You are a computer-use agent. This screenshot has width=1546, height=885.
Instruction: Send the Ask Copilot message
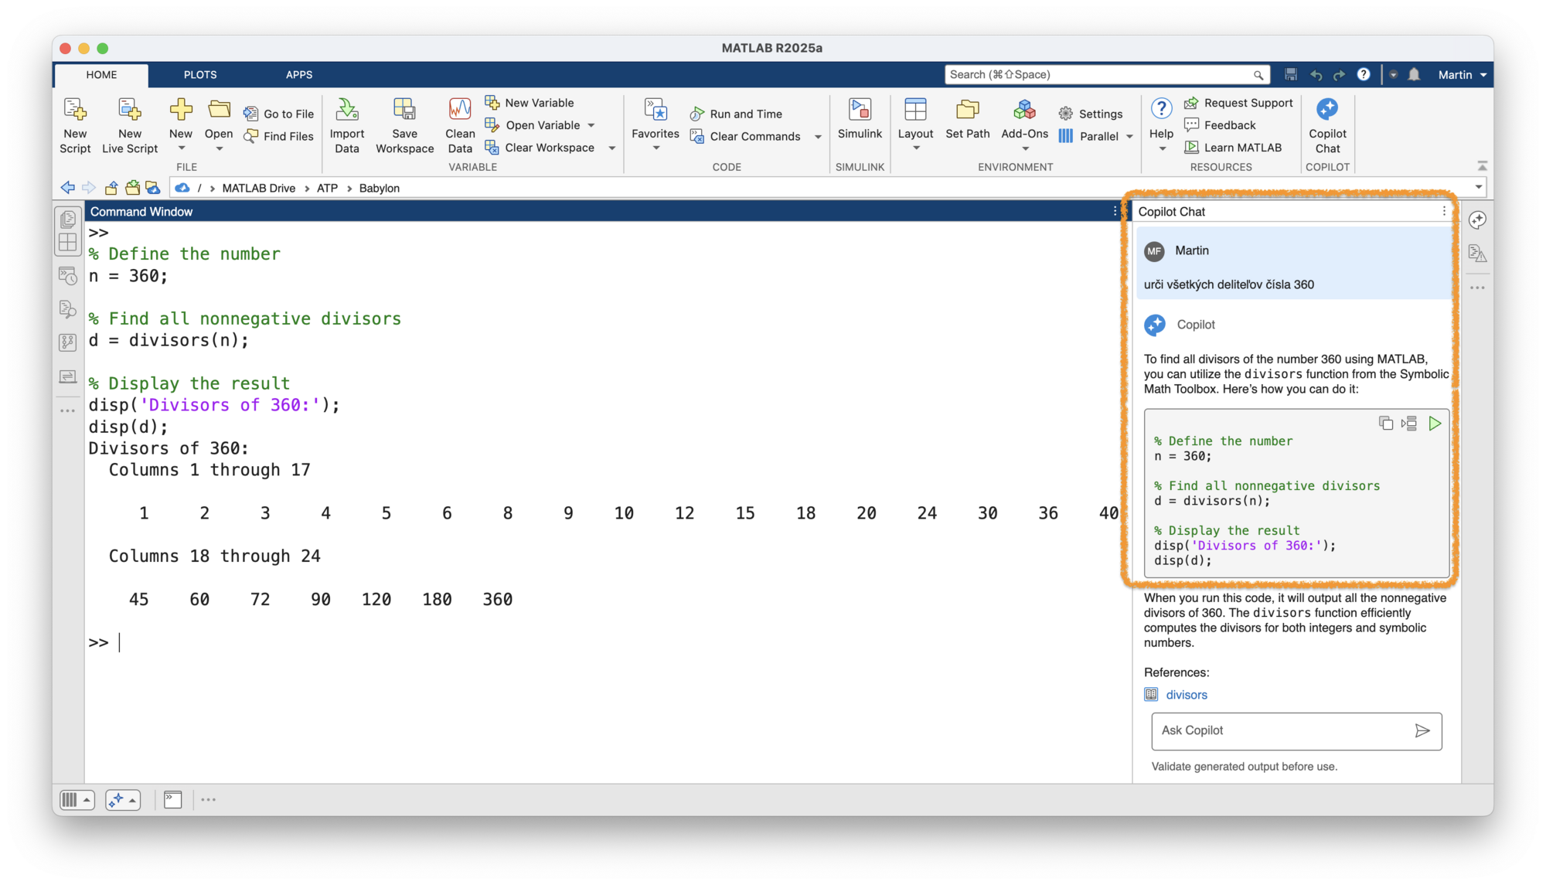[1422, 730]
